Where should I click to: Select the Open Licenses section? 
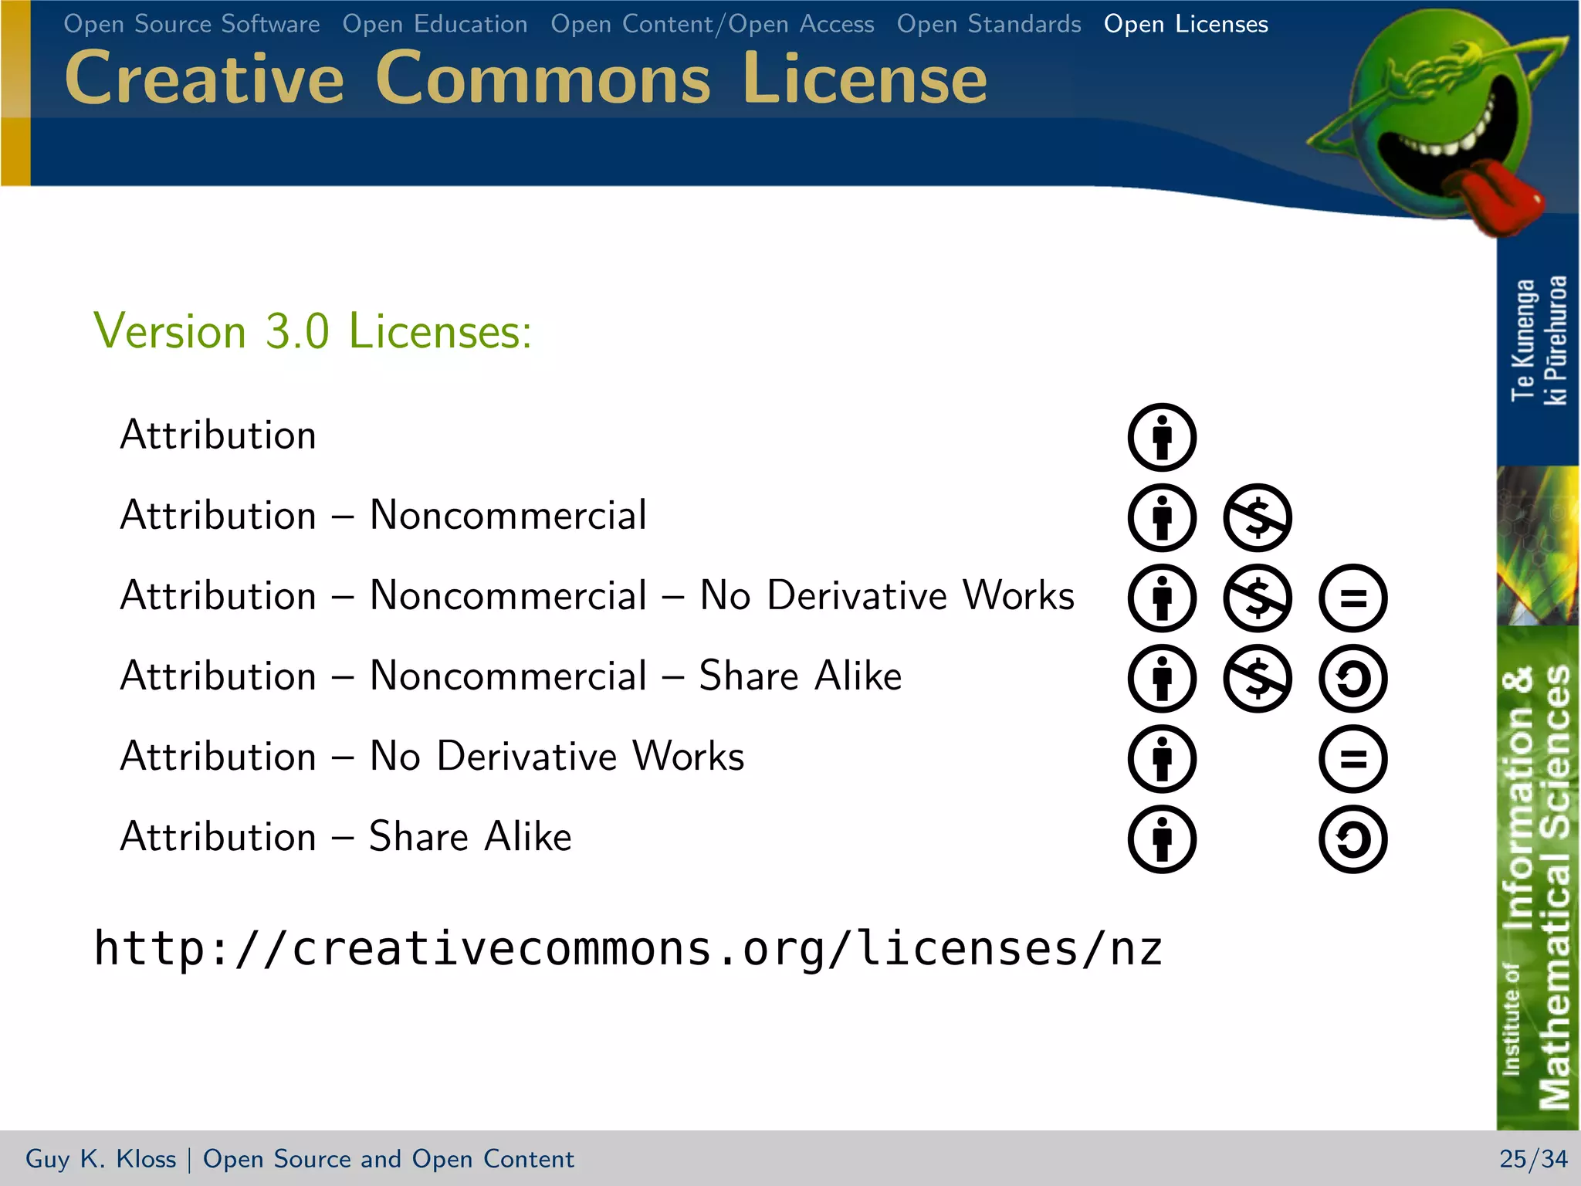point(1186,24)
